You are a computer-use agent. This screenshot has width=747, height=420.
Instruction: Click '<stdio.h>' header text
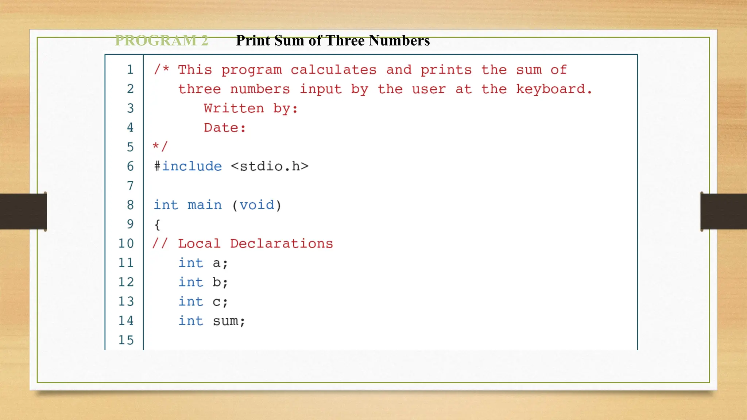tap(270, 166)
